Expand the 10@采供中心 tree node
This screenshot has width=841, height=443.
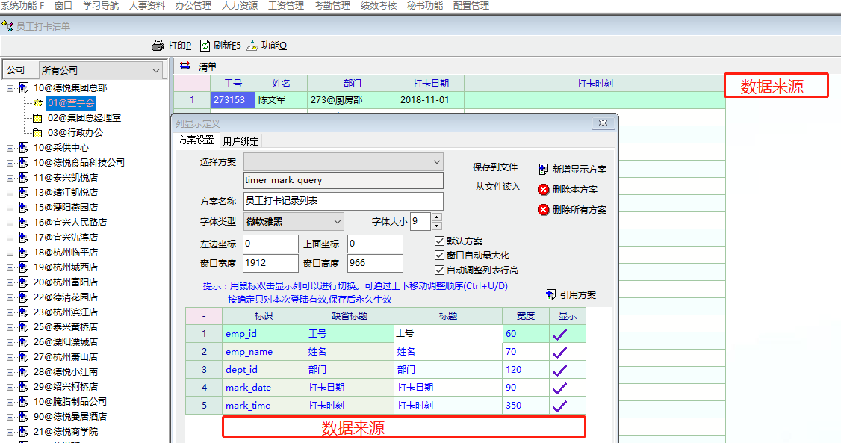[10, 148]
